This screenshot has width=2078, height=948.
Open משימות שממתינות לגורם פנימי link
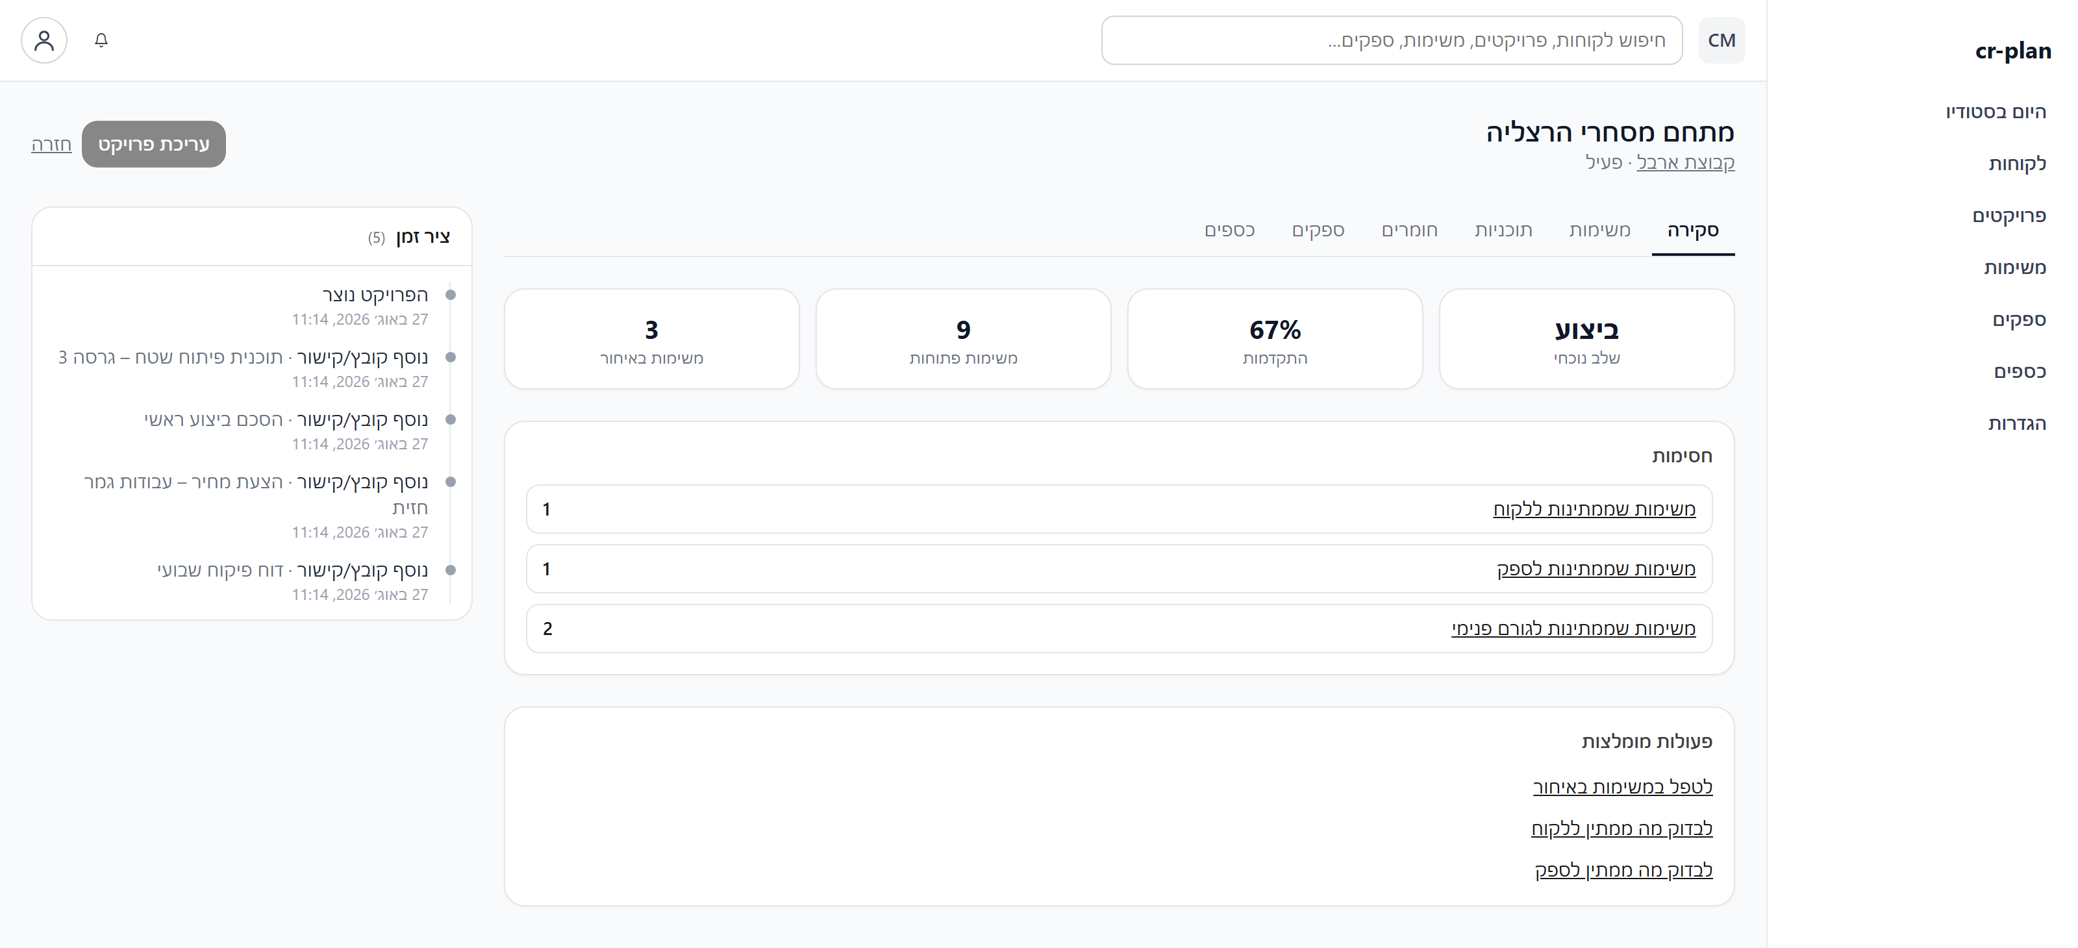click(x=1573, y=629)
